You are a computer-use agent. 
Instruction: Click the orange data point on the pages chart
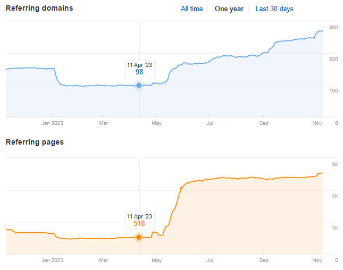click(139, 237)
